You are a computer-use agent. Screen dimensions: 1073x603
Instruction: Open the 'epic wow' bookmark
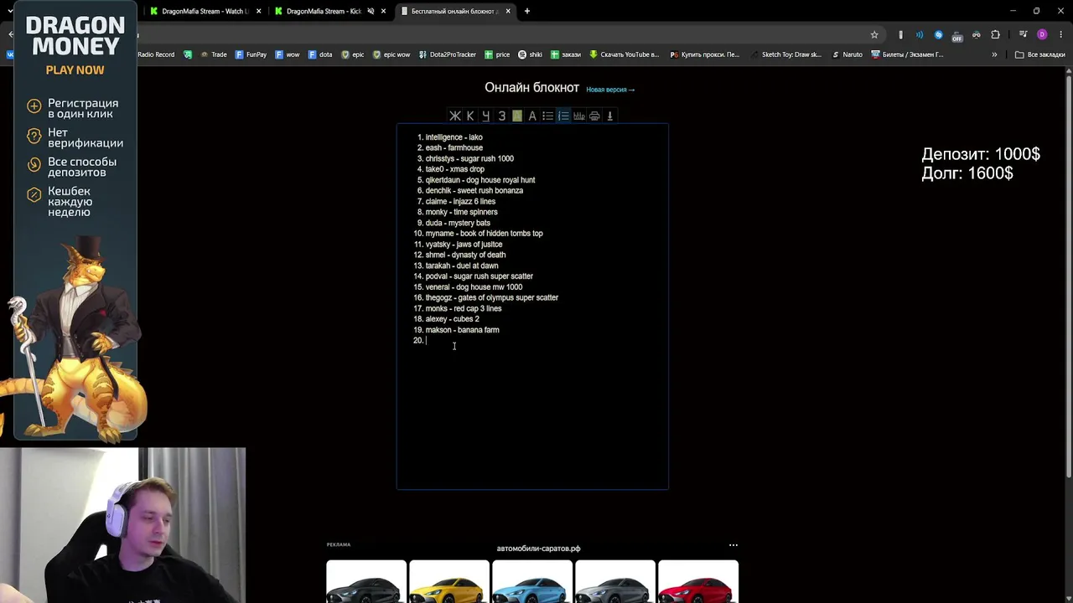(391, 54)
